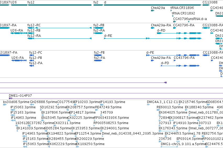Click the fu12-PC protein label

36,53
